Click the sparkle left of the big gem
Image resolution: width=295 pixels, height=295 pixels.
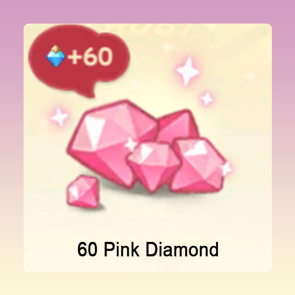point(59,117)
